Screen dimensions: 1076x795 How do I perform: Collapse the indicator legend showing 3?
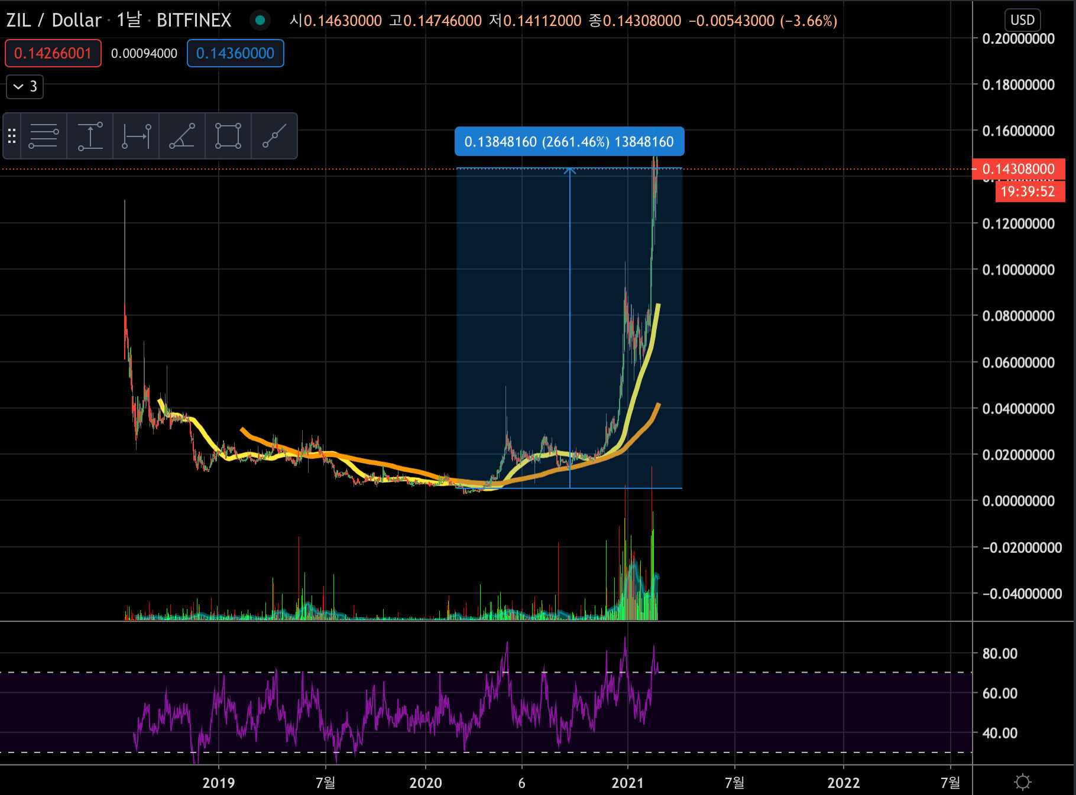tap(25, 86)
